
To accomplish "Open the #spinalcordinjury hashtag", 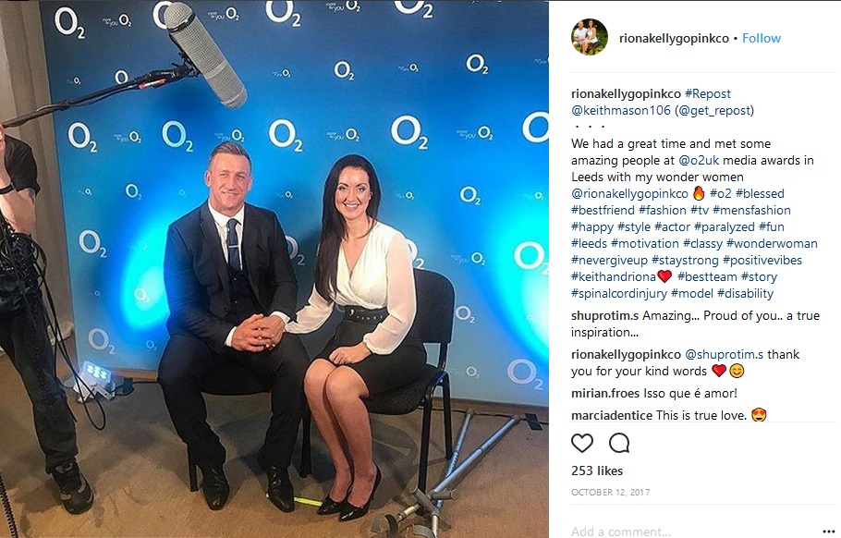I will [x=619, y=293].
